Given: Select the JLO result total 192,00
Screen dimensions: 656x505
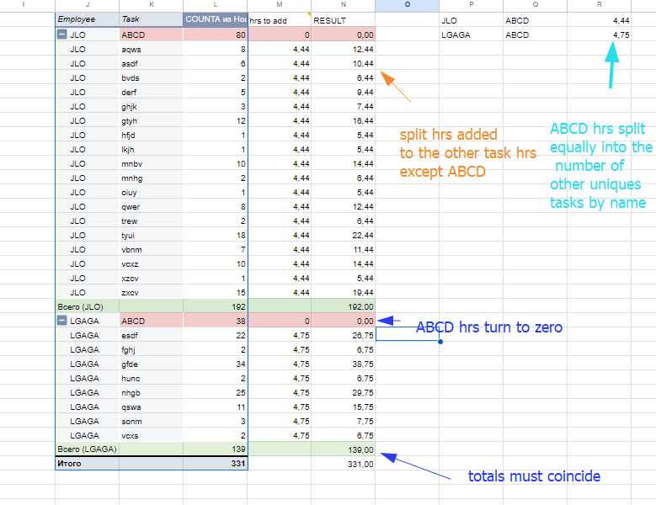Looking at the screenshot, I should pos(343,306).
